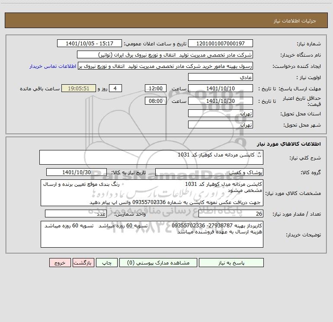Click the deadline time field 12:00

[x=155, y=89]
